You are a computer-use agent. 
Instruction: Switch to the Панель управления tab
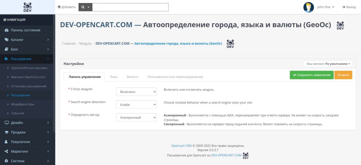tap(85, 77)
